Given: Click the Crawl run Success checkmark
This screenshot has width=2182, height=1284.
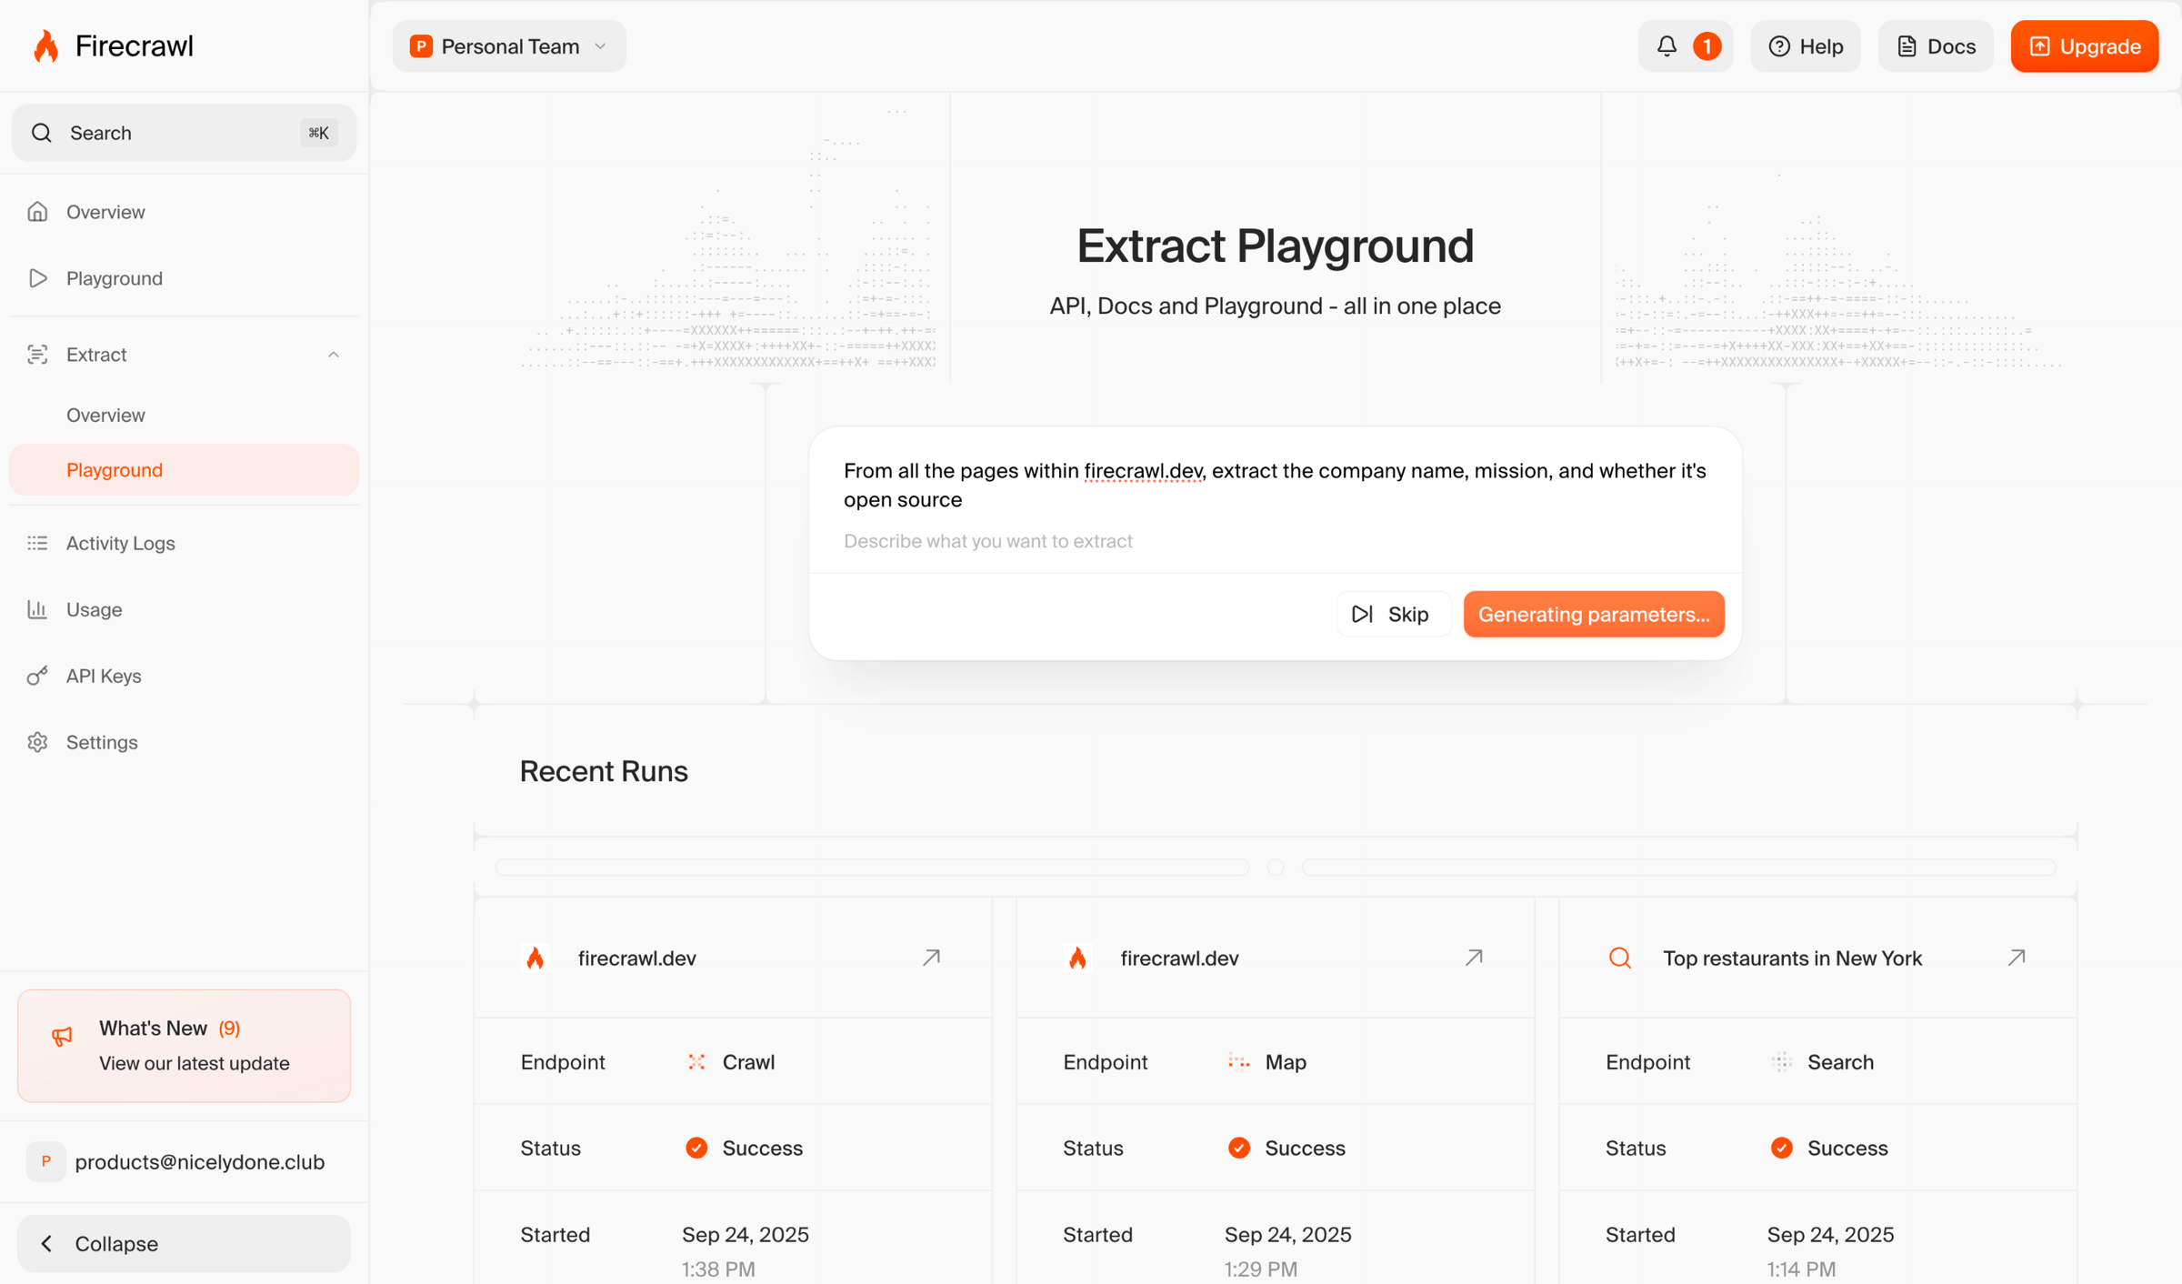Looking at the screenshot, I should click(696, 1148).
